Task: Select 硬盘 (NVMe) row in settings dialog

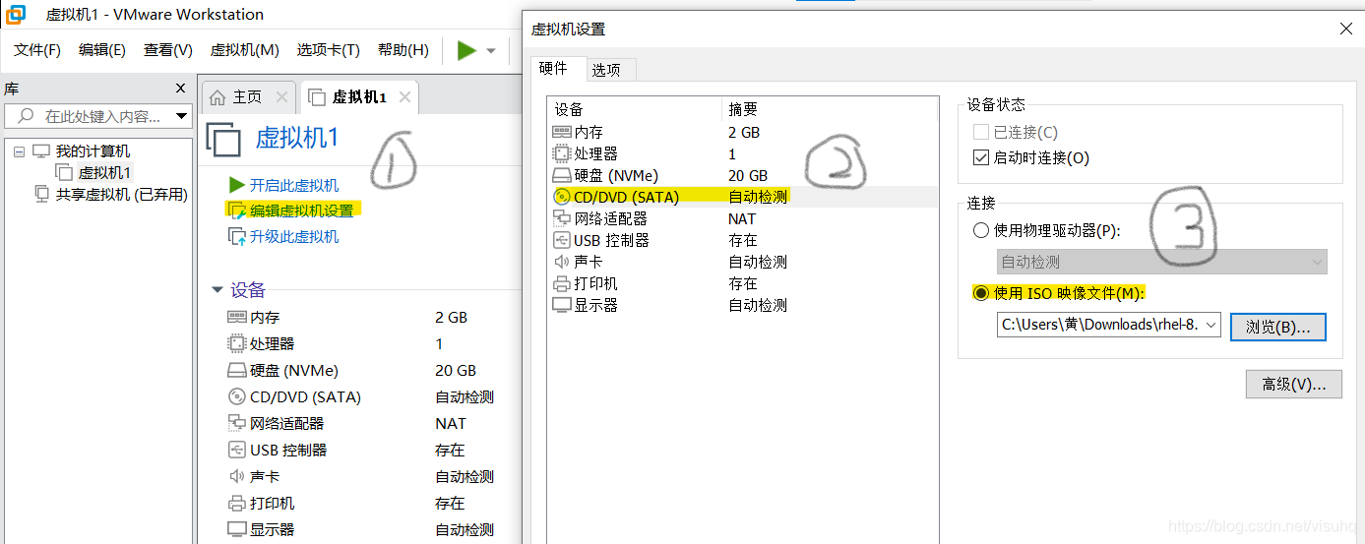Action: [x=743, y=175]
